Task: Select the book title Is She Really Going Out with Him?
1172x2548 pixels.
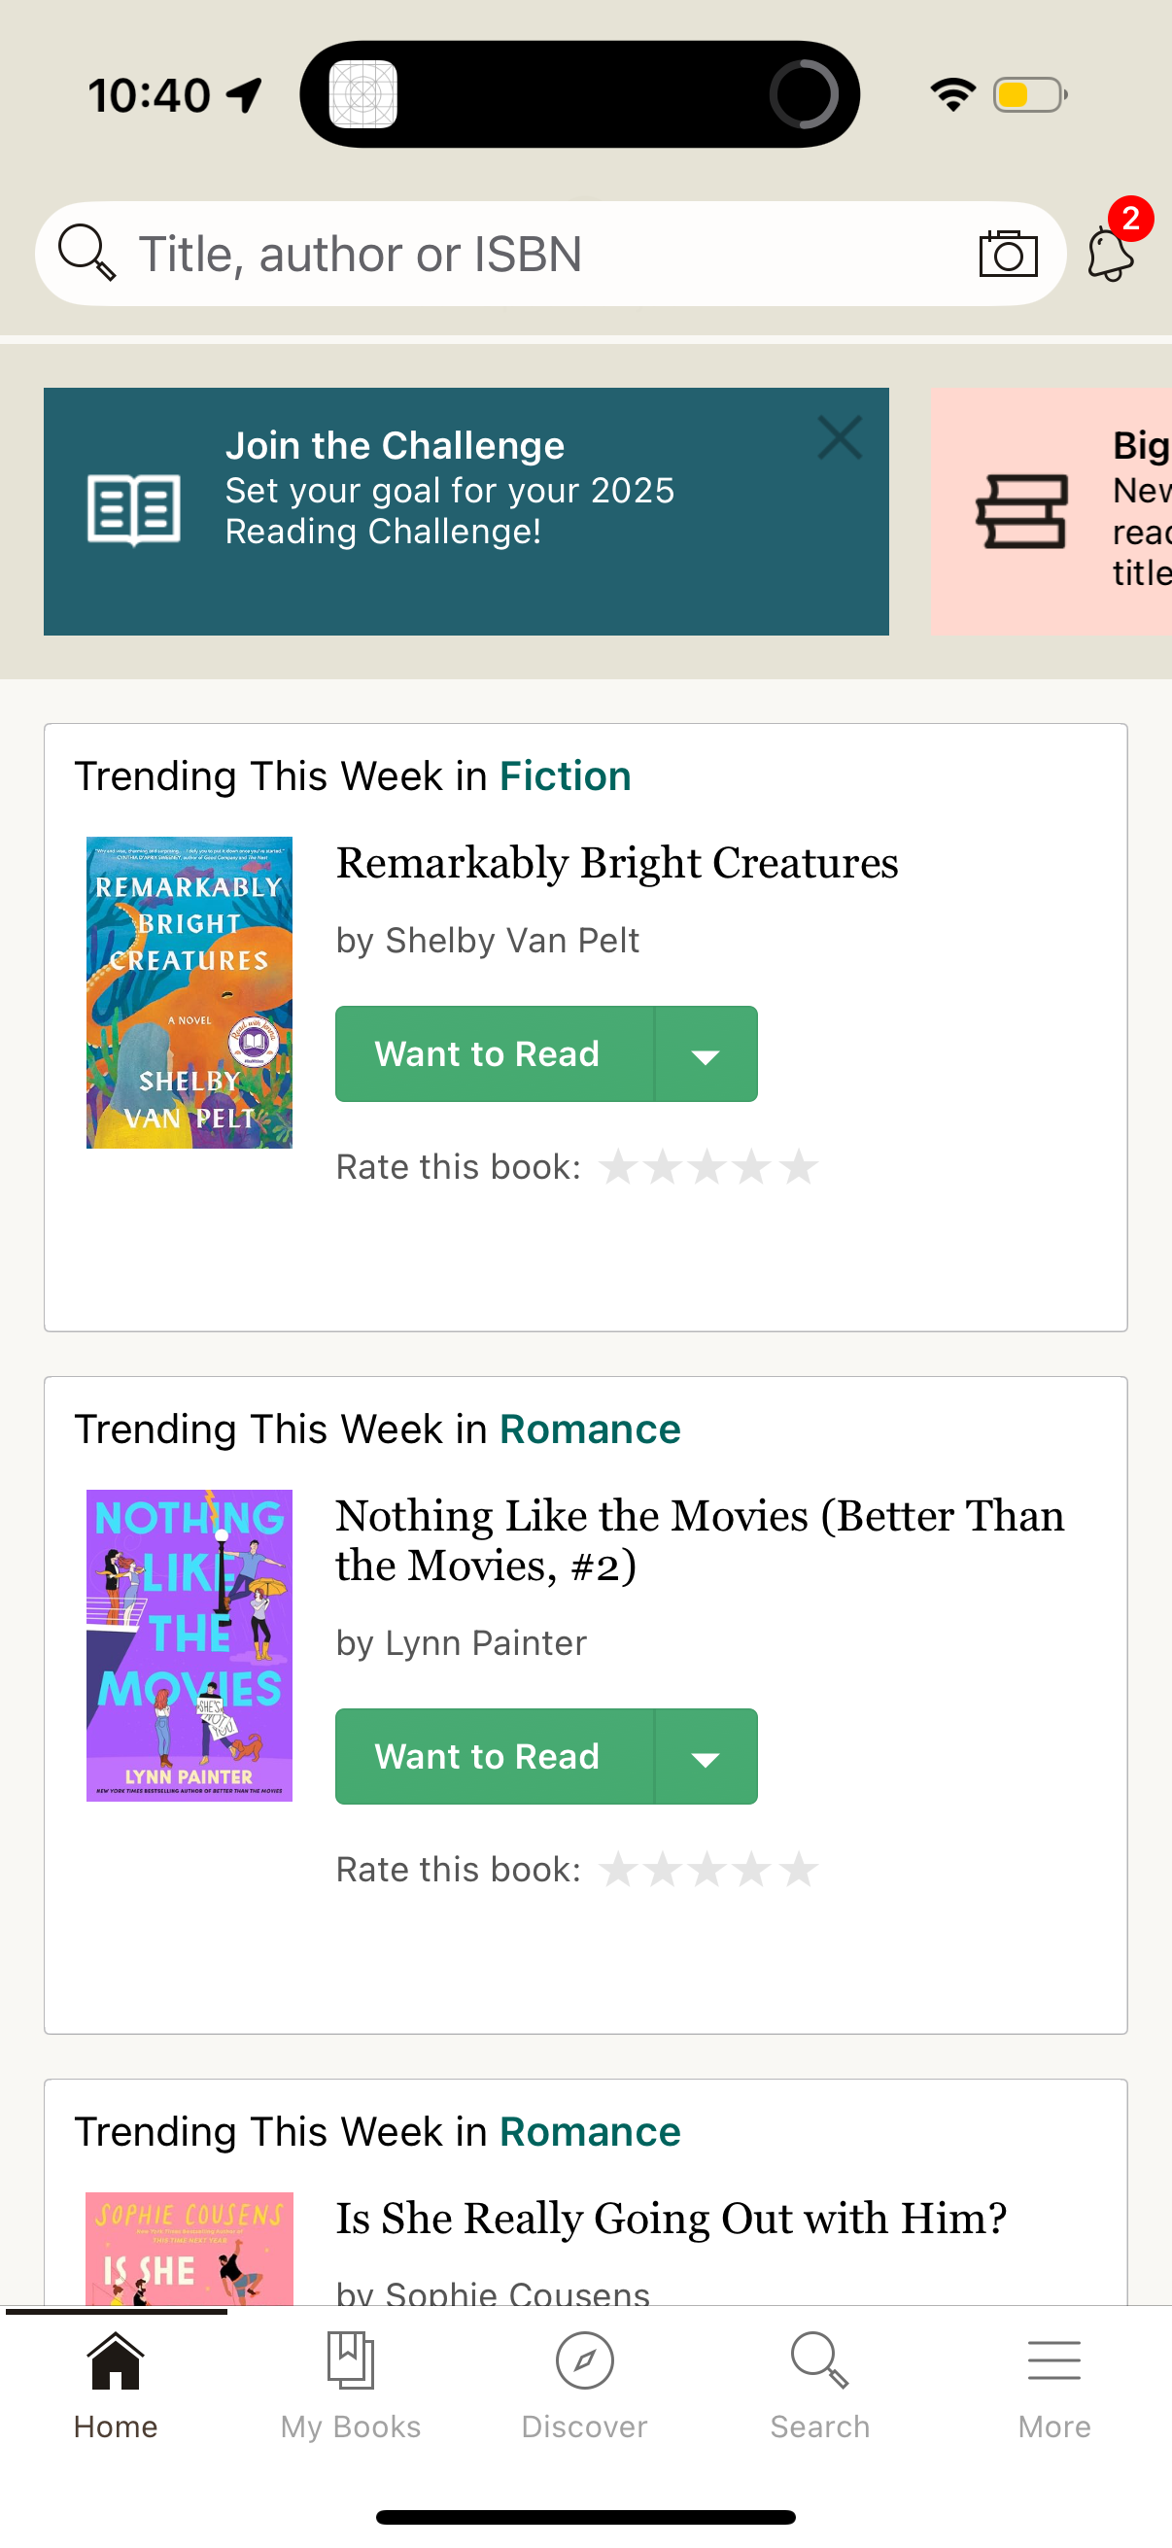Action: click(671, 2218)
